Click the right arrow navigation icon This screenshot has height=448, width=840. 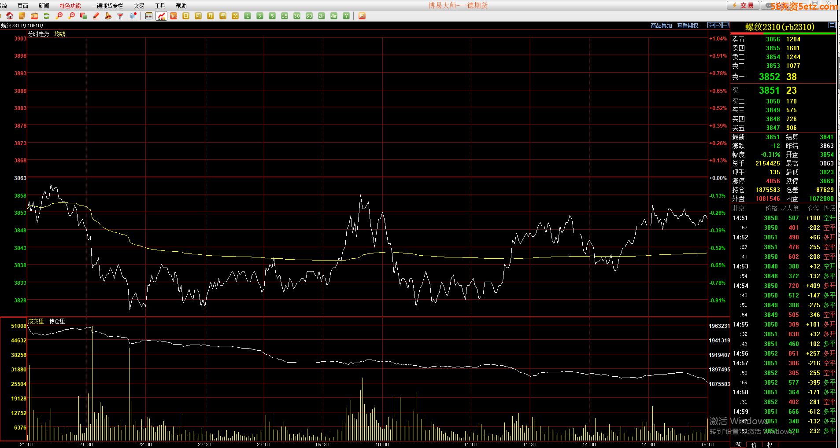click(x=718, y=25)
